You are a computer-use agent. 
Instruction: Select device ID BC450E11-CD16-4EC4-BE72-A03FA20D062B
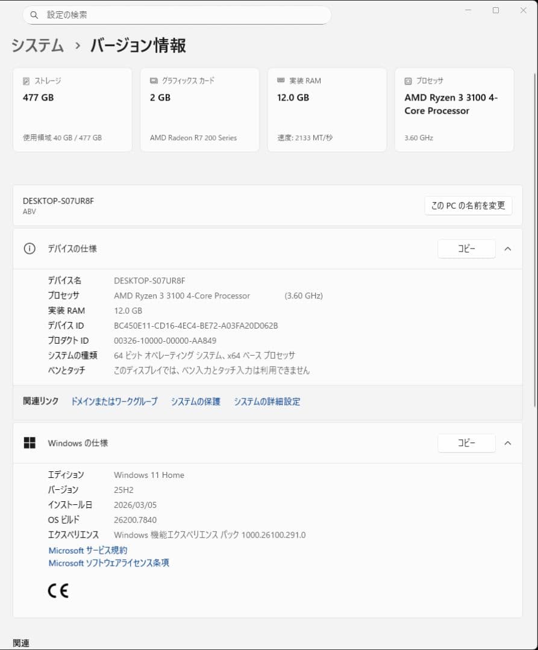coord(196,326)
